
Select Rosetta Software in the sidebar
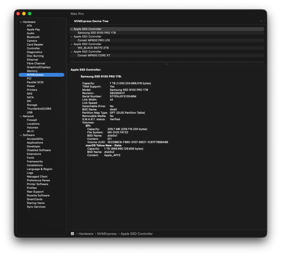point(38,195)
